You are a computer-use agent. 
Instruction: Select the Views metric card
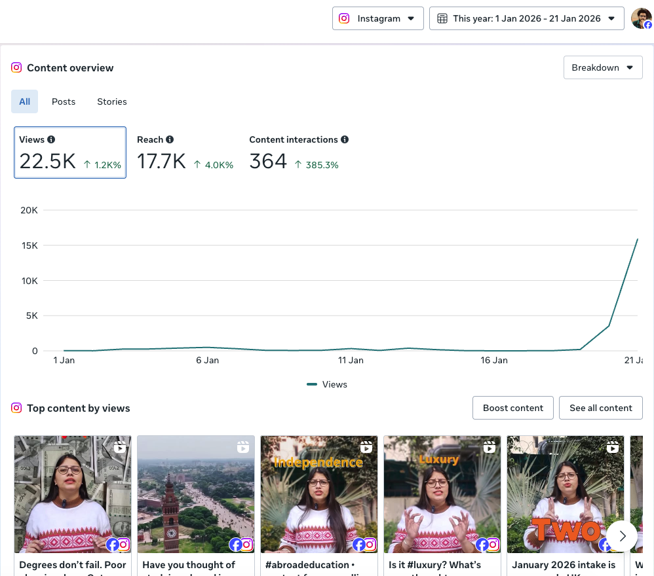click(x=70, y=153)
